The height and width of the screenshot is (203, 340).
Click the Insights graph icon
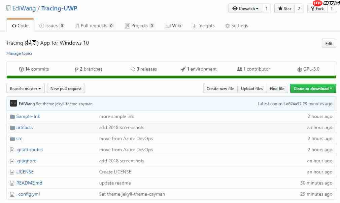[x=194, y=26]
